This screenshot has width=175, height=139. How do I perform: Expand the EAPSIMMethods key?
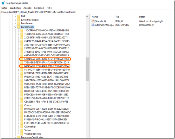[15, 20]
